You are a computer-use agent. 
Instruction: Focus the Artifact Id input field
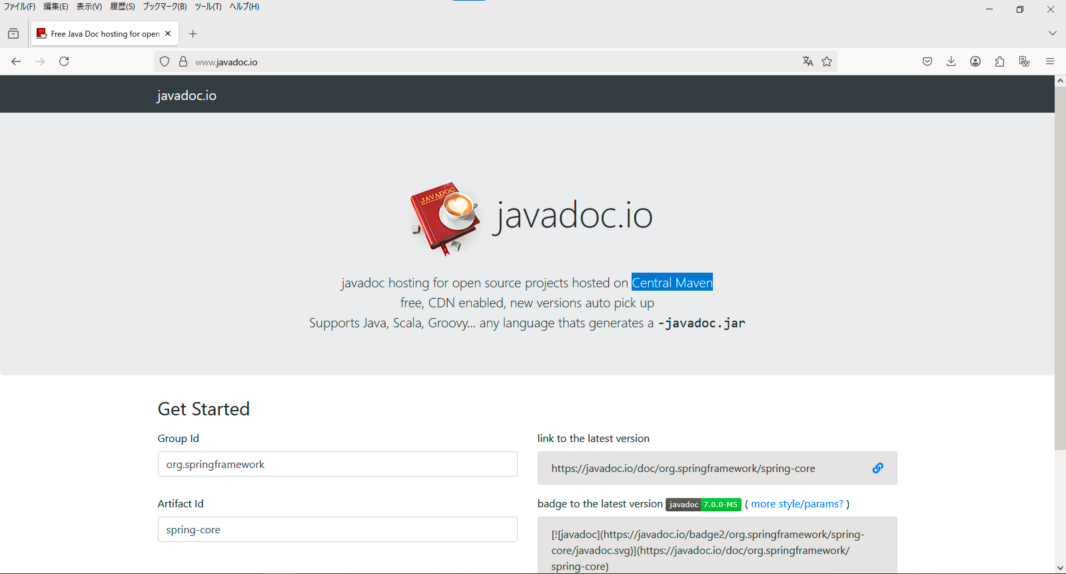click(338, 529)
